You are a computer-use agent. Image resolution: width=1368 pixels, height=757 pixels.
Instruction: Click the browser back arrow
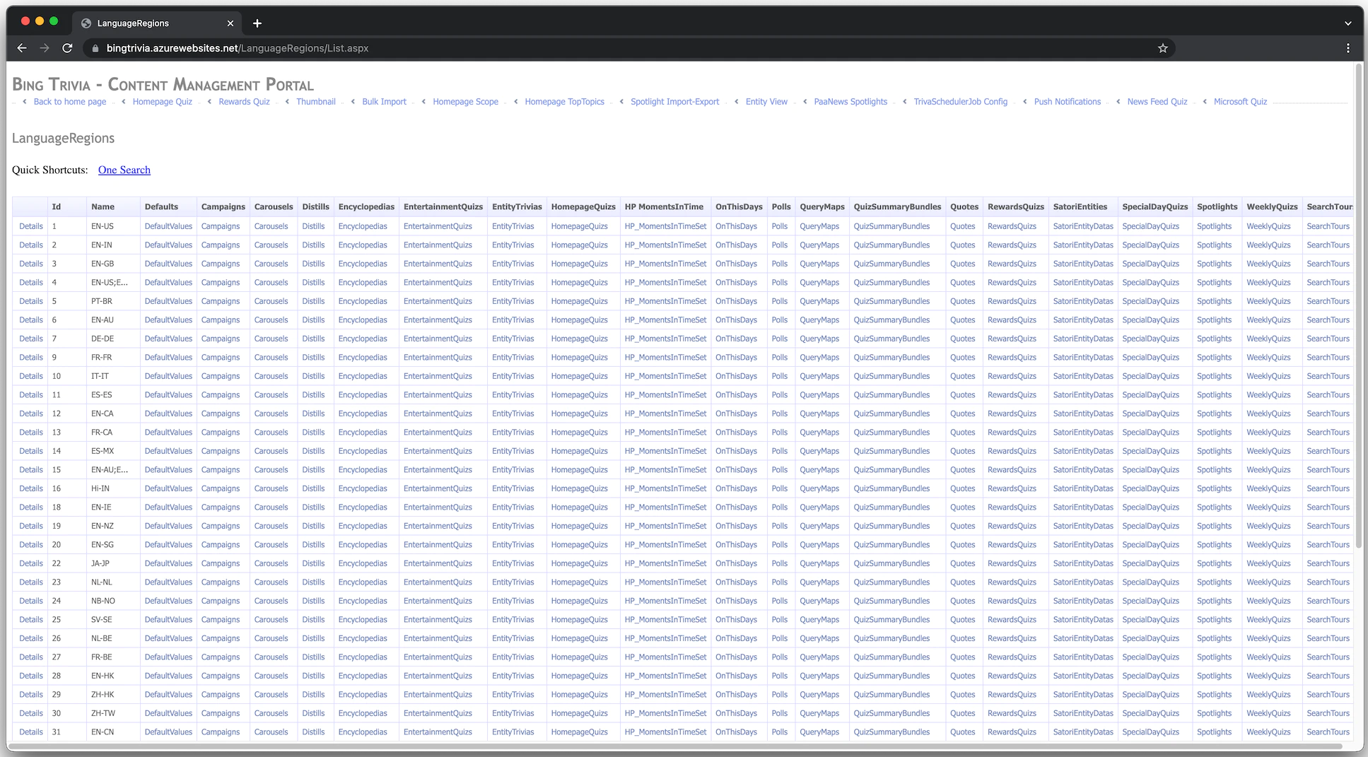click(22, 48)
